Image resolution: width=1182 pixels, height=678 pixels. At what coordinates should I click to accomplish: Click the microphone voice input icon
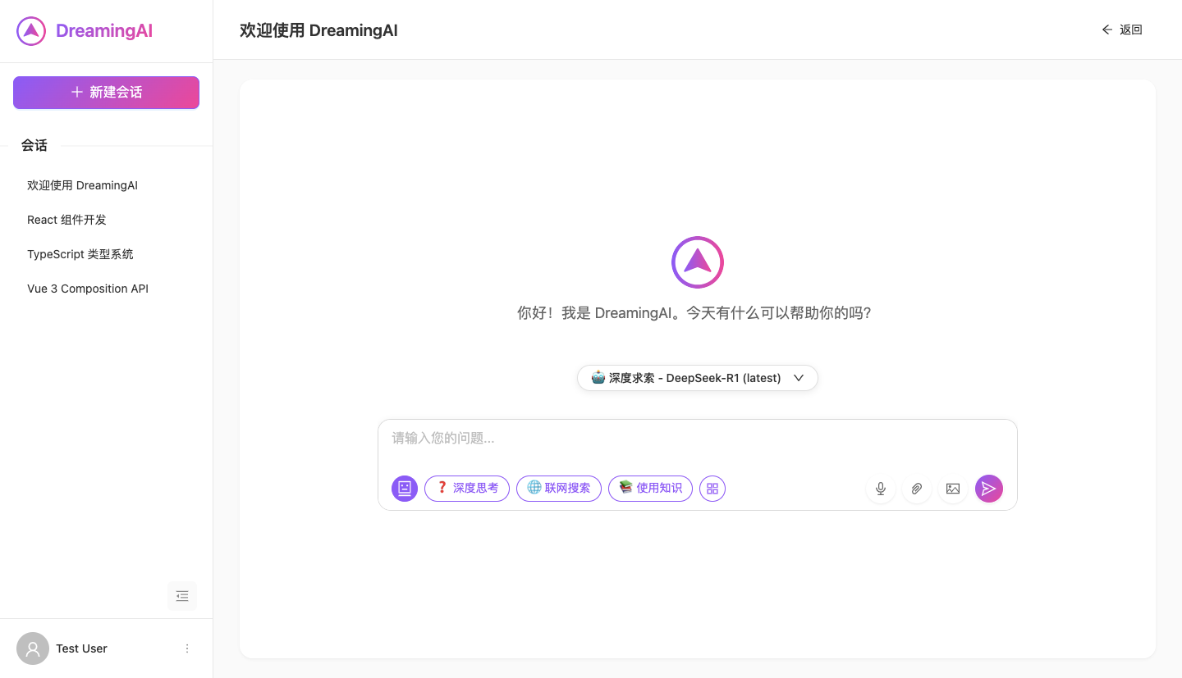(881, 489)
